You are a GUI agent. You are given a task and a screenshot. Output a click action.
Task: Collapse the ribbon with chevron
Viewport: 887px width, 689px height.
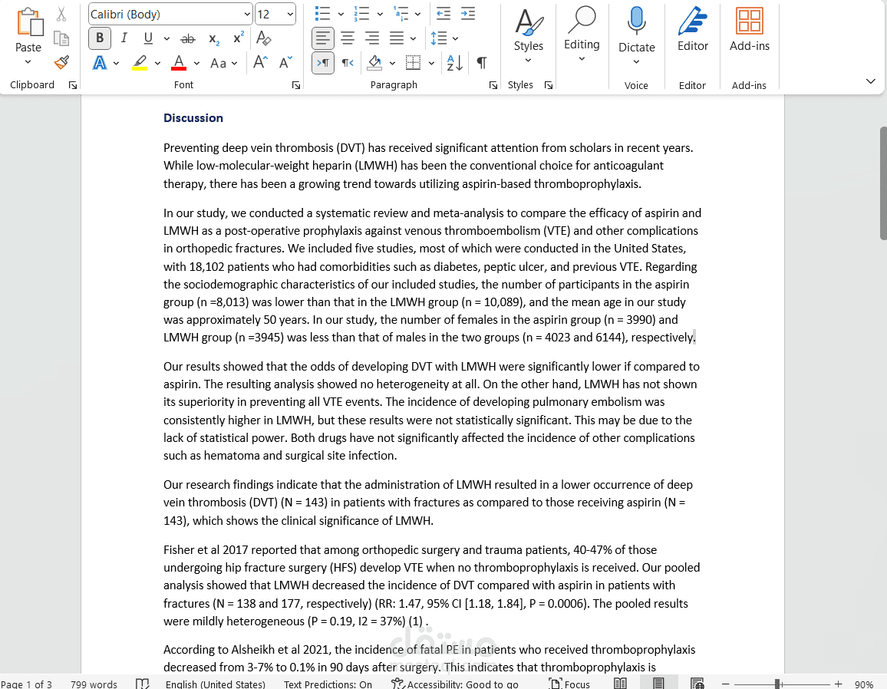871,81
